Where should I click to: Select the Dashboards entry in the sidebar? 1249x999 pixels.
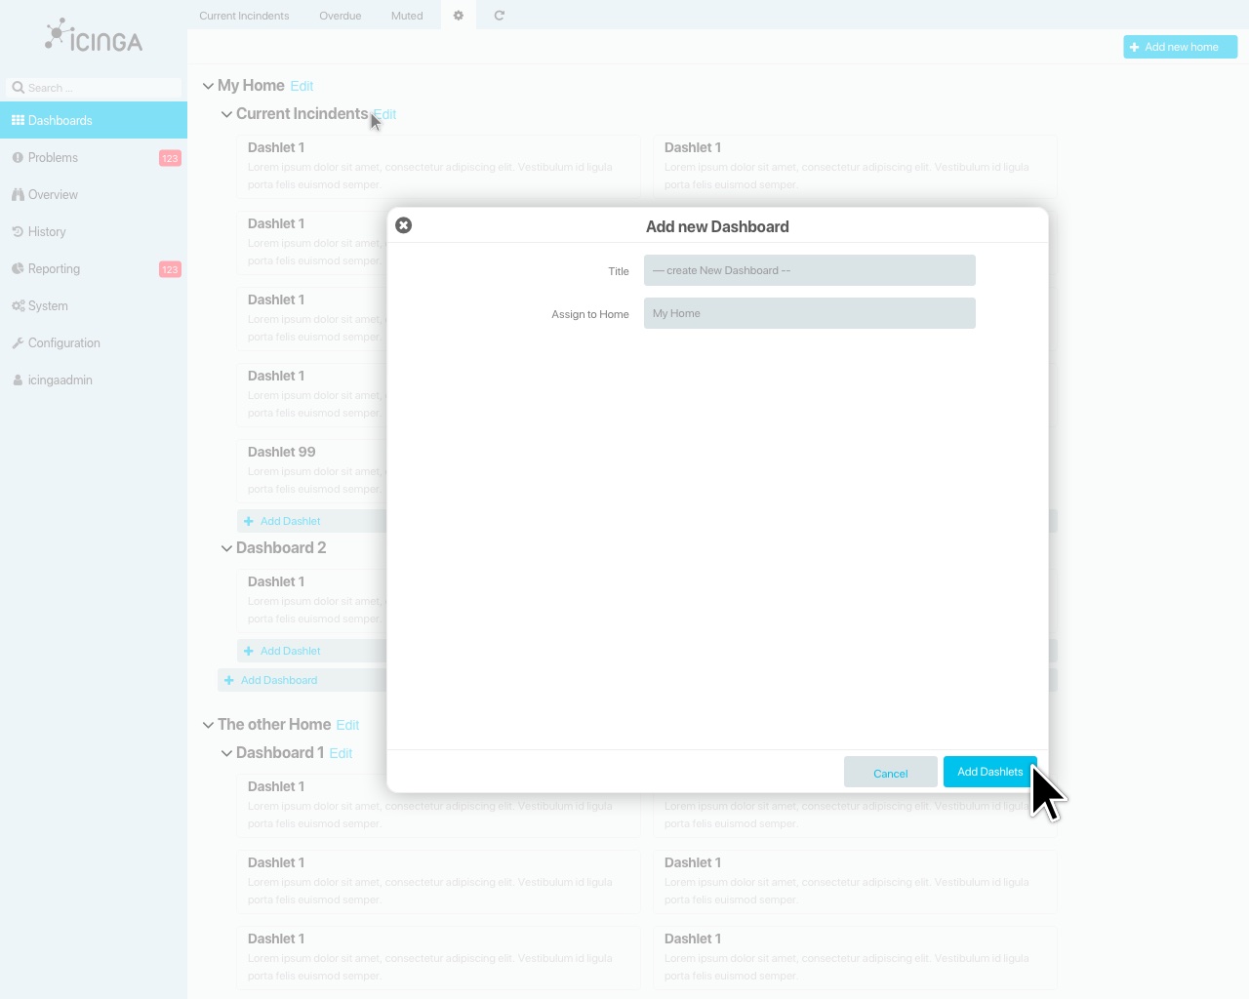pyautogui.click(x=60, y=120)
